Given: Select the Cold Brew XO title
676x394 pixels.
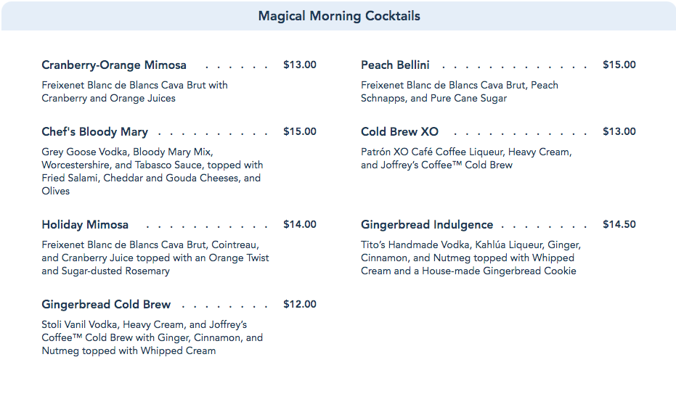Looking at the screenshot, I should point(399,132).
